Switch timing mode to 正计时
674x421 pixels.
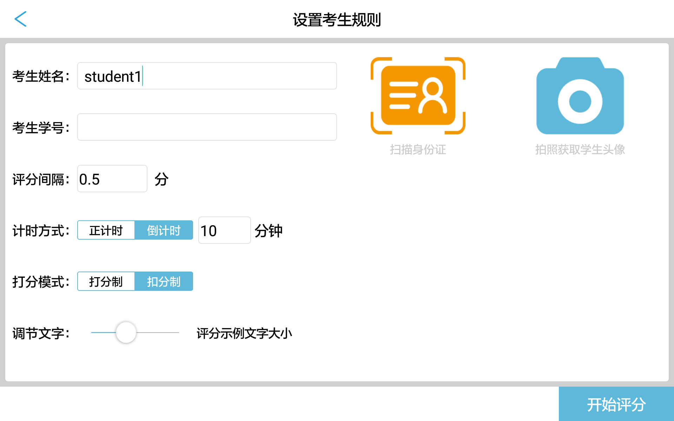(x=106, y=230)
